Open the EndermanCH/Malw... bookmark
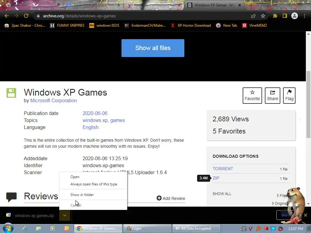This screenshot has height=233, width=311. coord(145,25)
